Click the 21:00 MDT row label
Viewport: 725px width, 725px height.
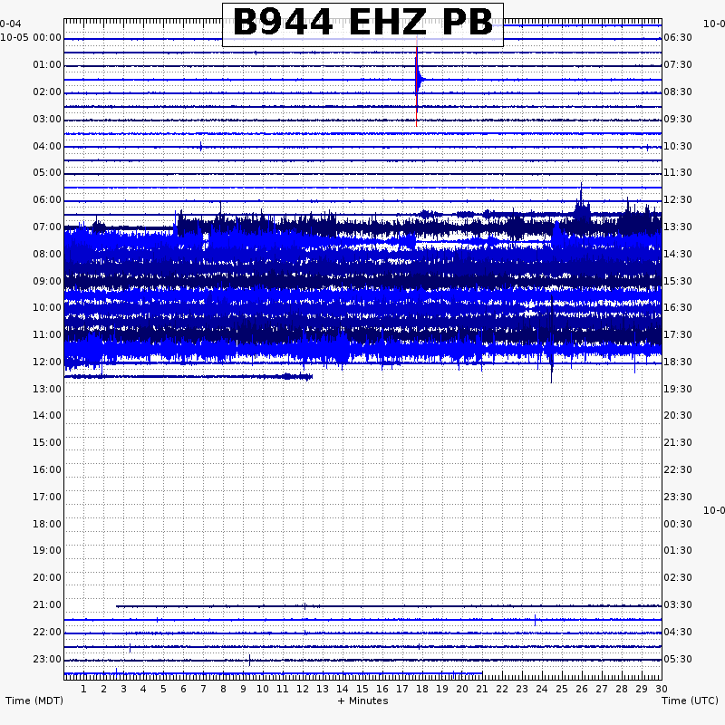coord(47,604)
